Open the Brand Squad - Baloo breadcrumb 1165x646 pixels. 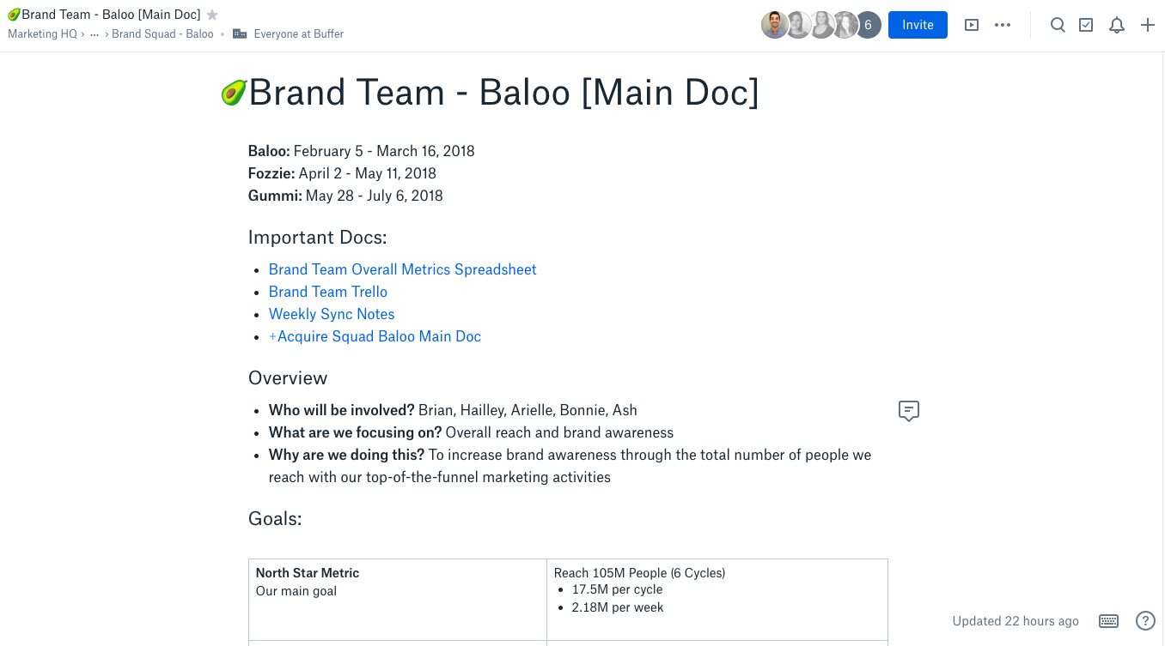pyautogui.click(x=162, y=33)
